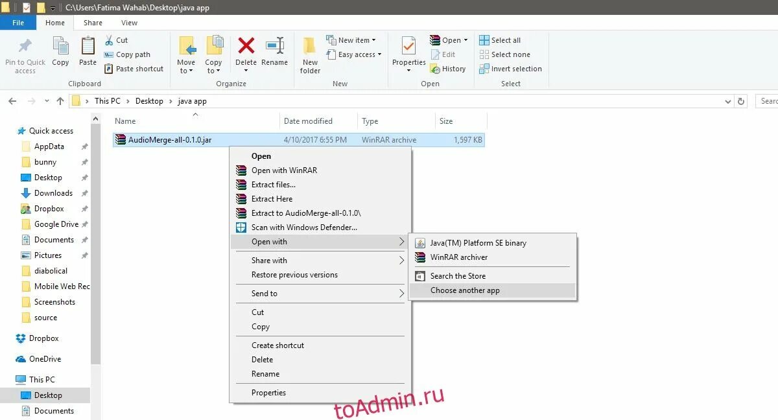Expand the address bar history dropdown
Viewport: 778px width, 420px height.
click(727, 102)
